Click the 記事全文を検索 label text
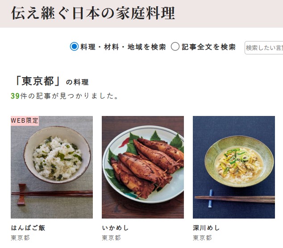This screenshot has height=248, width=283. coord(208,47)
